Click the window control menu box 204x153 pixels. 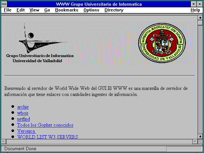4,4
